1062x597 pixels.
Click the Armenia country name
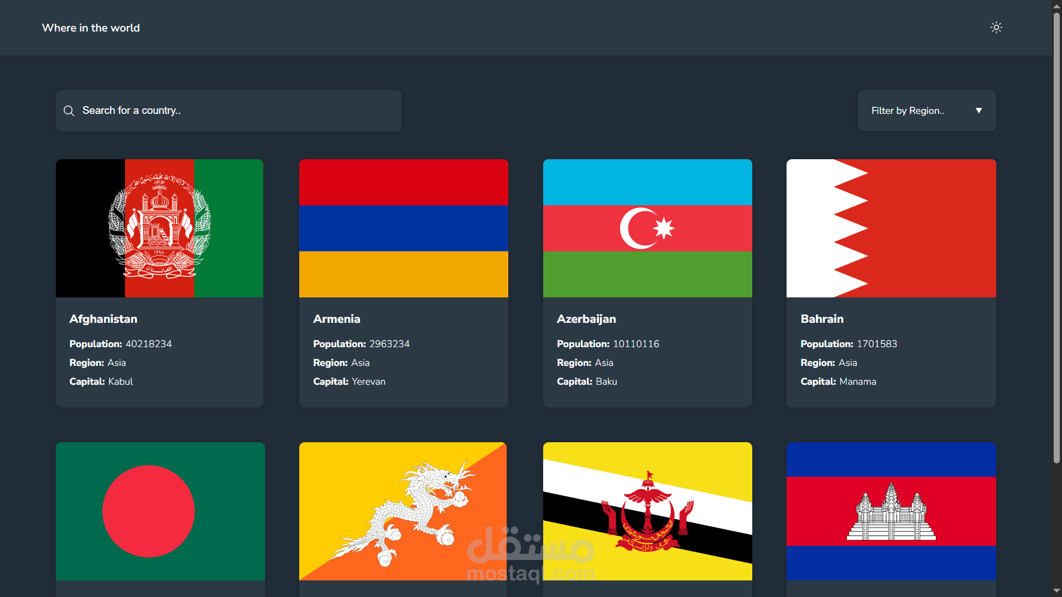(337, 319)
